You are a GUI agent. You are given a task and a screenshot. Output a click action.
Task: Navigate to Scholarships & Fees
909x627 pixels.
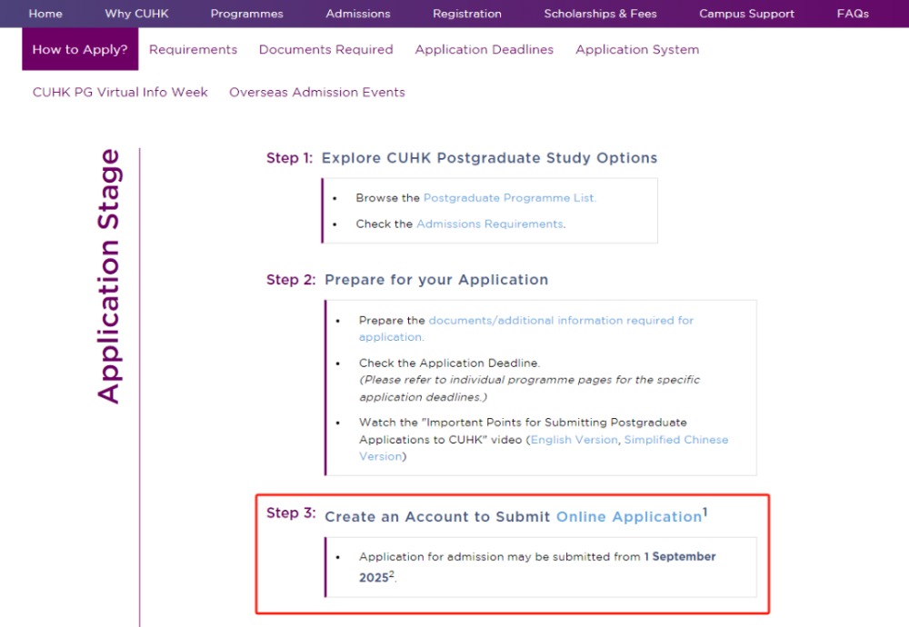[x=600, y=14]
